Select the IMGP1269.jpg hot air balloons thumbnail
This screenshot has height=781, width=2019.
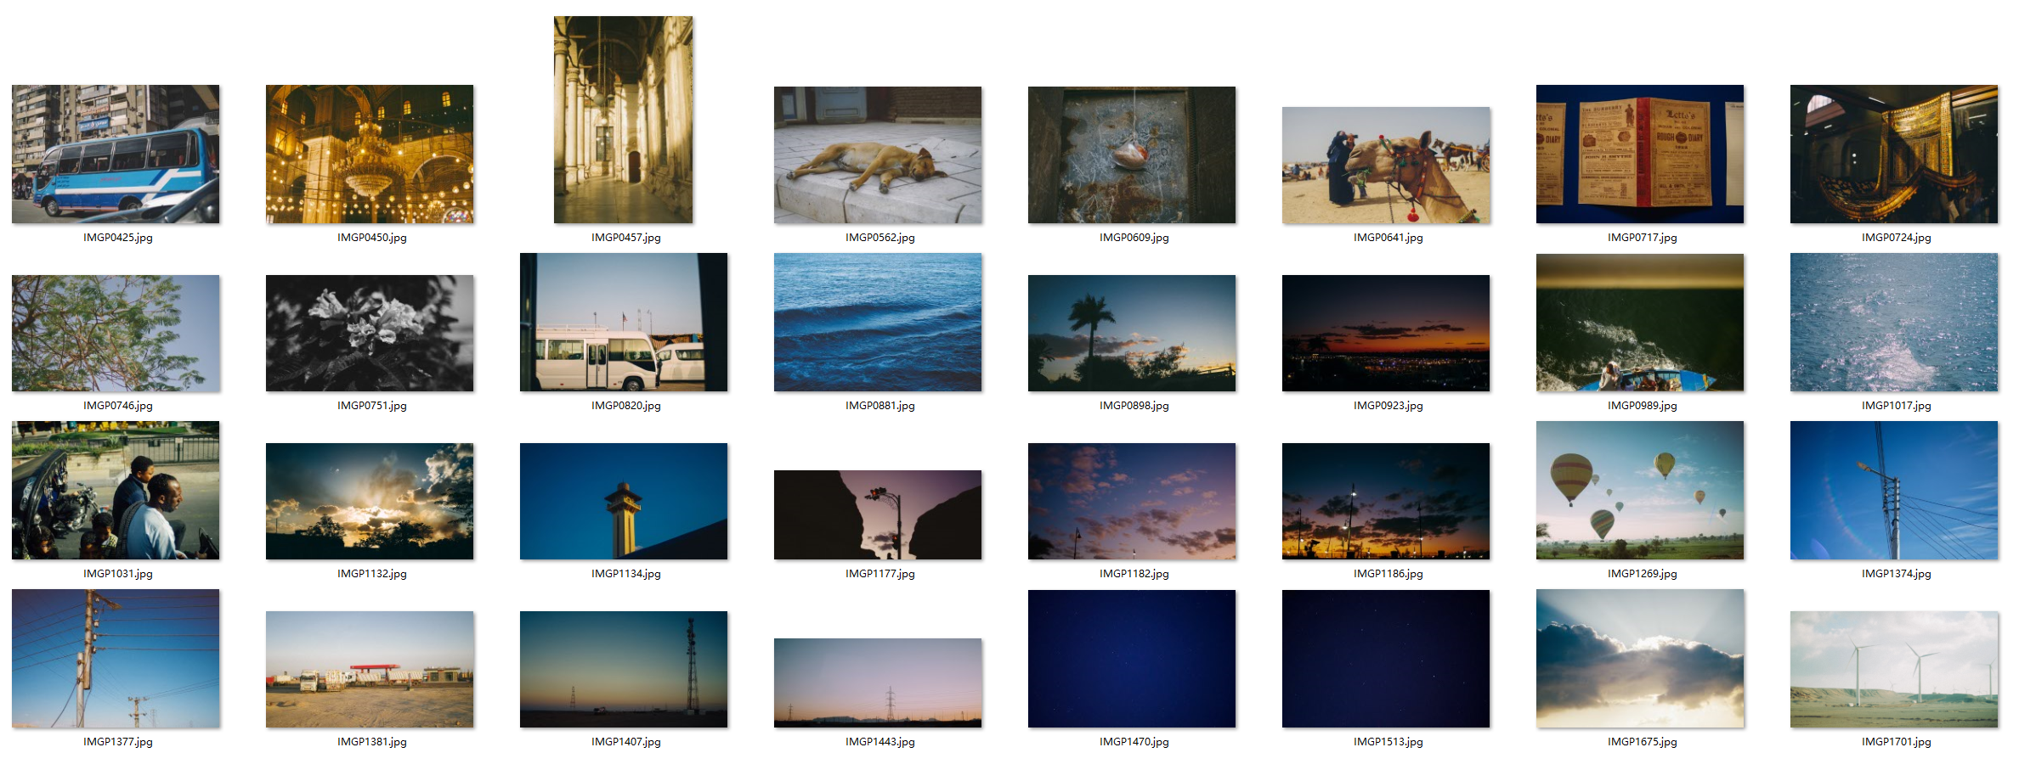coord(1640,490)
